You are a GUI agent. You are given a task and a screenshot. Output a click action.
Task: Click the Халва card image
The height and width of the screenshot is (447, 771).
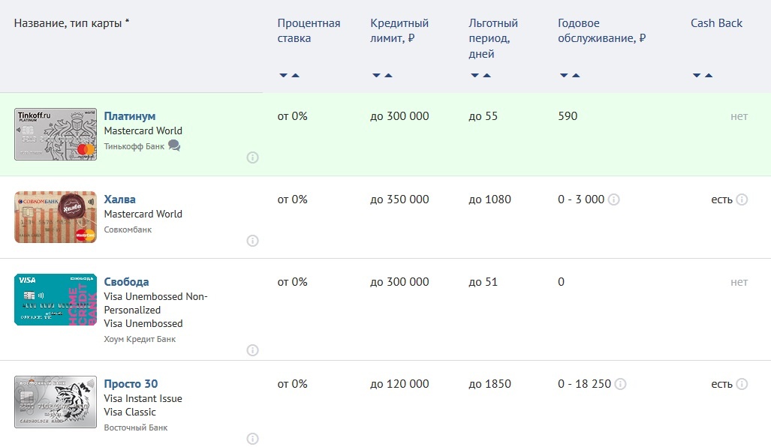tap(56, 217)
